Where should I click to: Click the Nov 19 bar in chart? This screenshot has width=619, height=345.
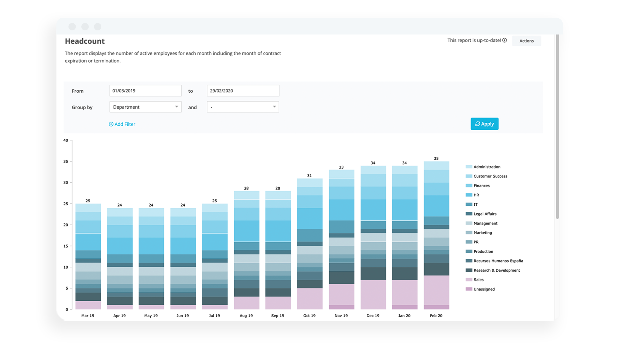[x=342, y=240]
